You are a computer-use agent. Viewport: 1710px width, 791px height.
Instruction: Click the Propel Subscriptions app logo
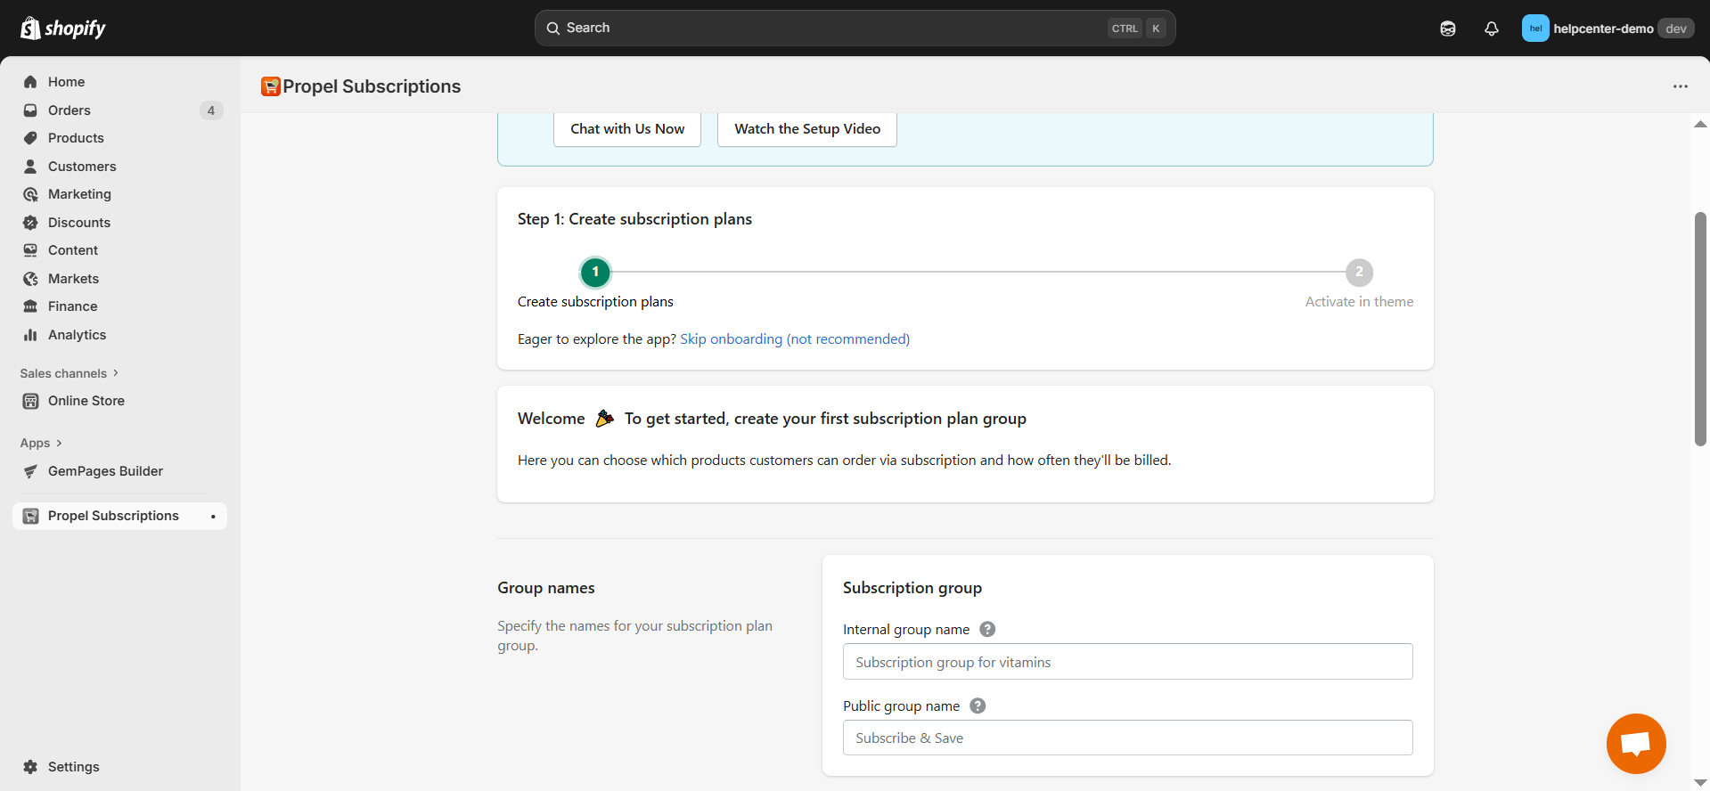coord(270,86)
